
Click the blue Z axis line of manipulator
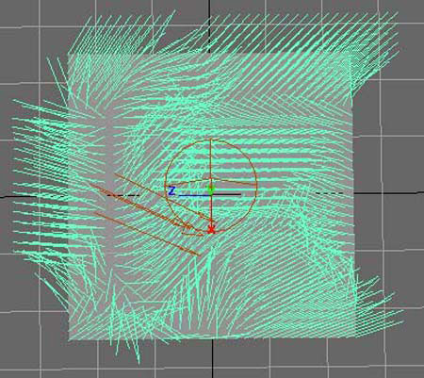[x=194, y=195]
